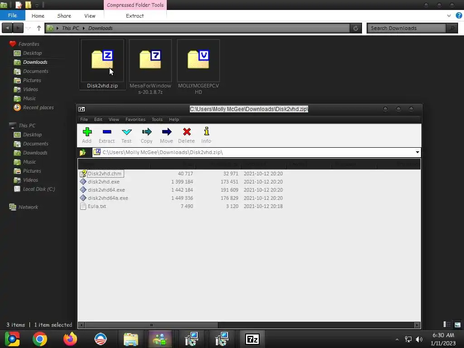Select the Disk2vhd.zip file thumbnail
The width and height of the screenshot is (464, 348).
pyautogui.click(x=102, y=64)
